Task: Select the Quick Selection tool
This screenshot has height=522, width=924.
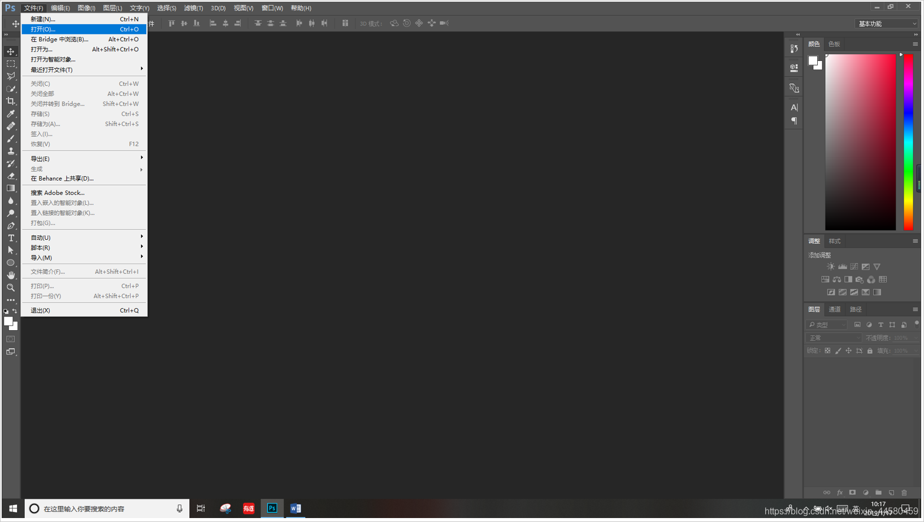Action: (11, 89)
